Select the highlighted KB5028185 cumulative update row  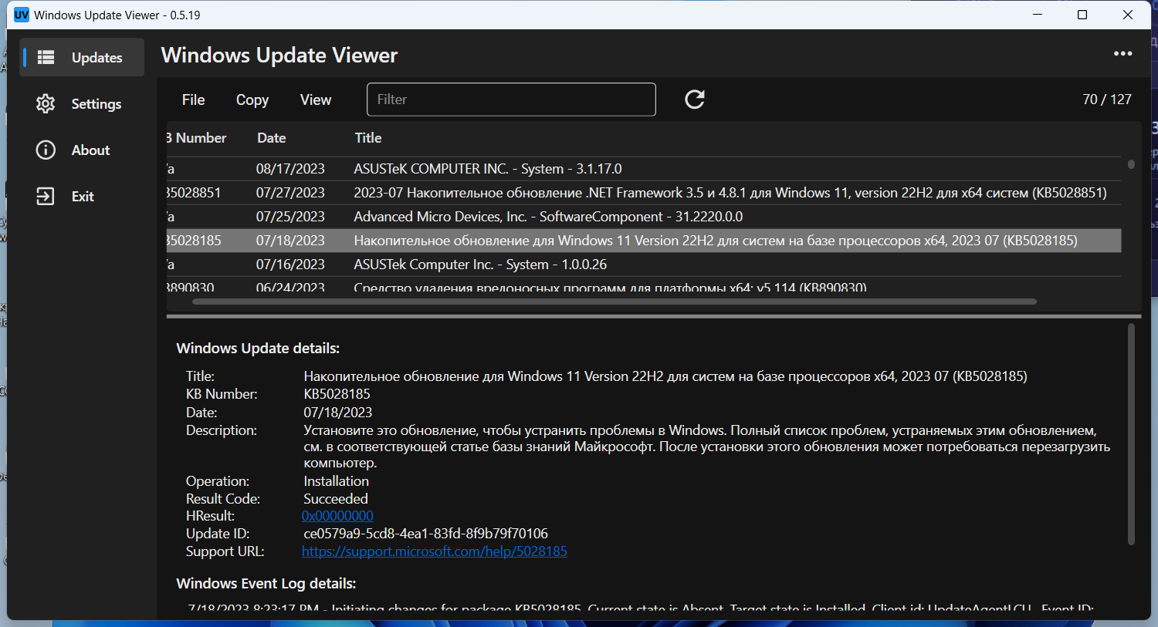tap(644, 241)
